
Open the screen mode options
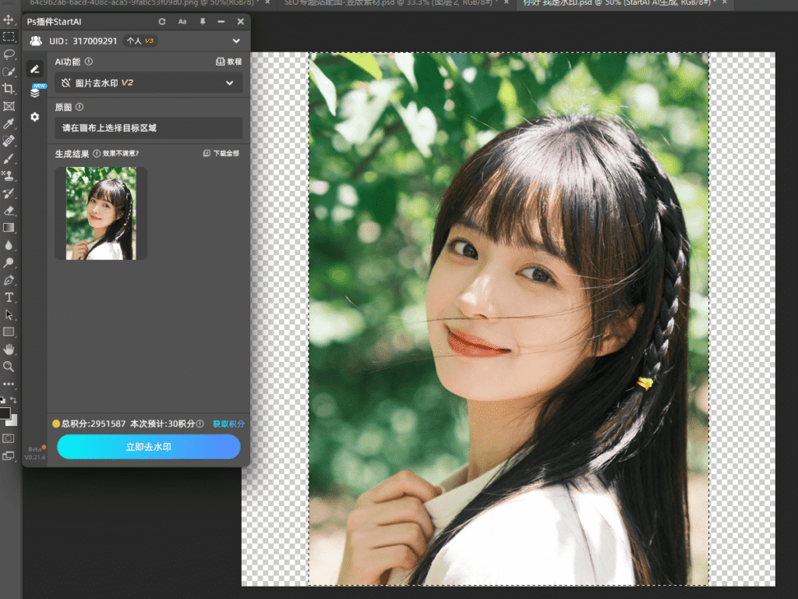(9, 456)
